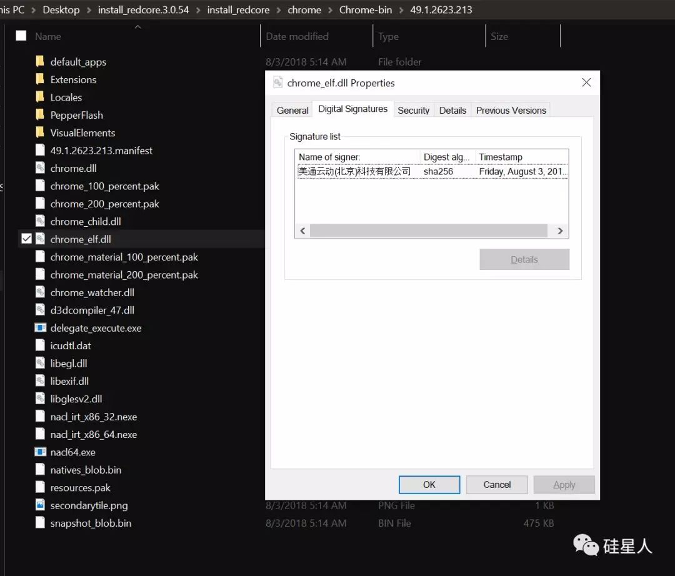Click the signature list left scroll arrow

[x=302, y=231]
